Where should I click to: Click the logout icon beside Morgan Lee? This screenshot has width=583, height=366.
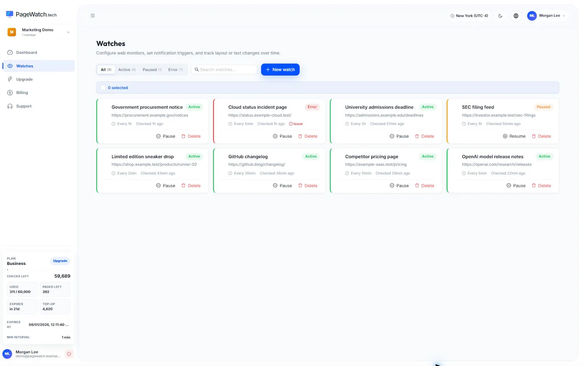[69, 354]
